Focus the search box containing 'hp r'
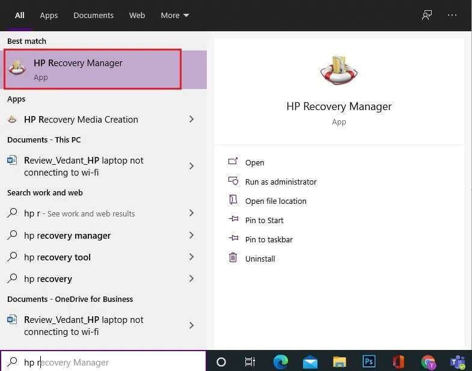The height and width of the screenshot is (371, 472). pyautogui.click(x=103, y=361)
